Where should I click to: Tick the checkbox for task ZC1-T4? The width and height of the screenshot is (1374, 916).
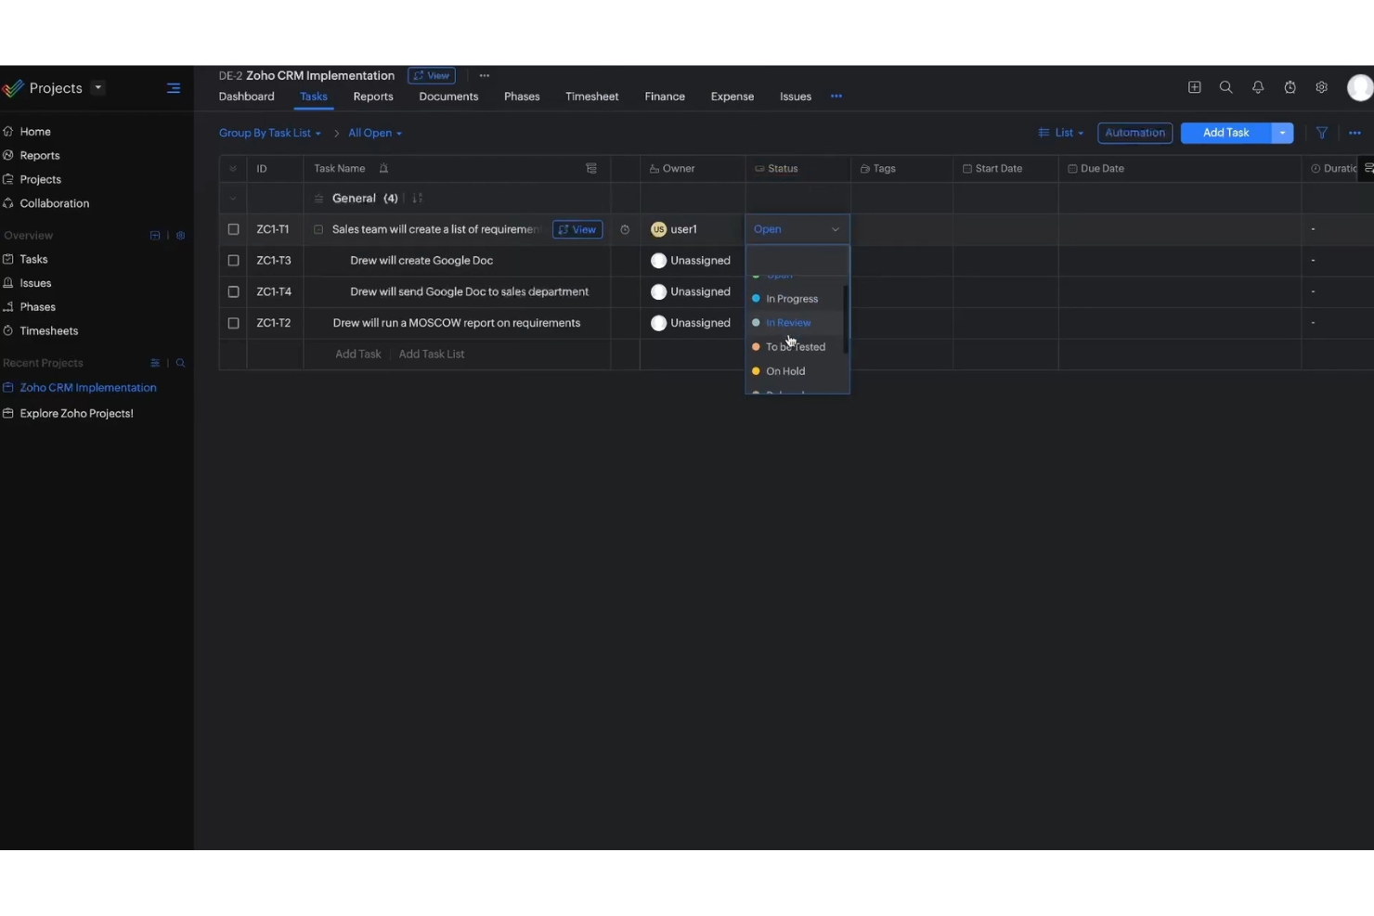tap(233, 291)
